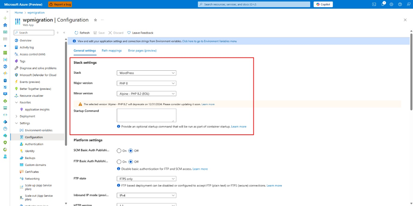Click Refresh in toolbar
The image size is (413, 206).
click(82, 33)
